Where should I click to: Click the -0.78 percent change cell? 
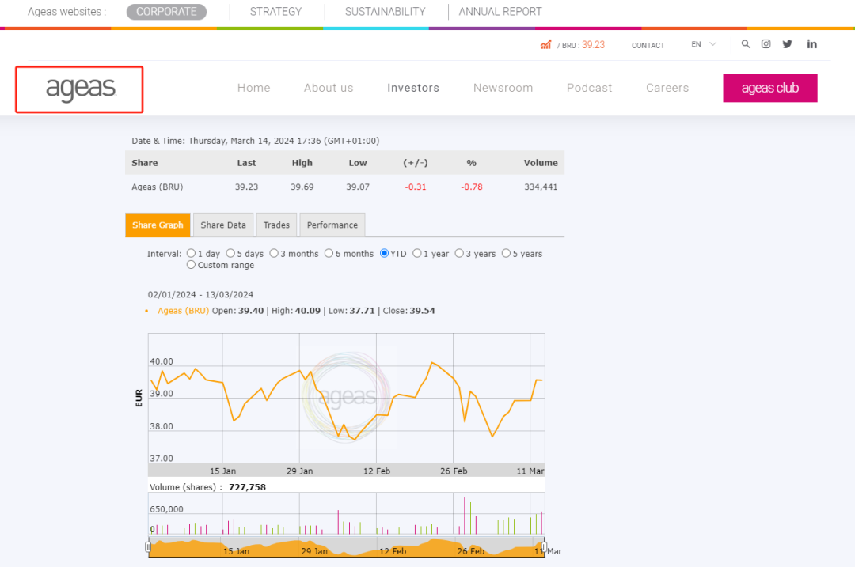[x=472, y=187]
